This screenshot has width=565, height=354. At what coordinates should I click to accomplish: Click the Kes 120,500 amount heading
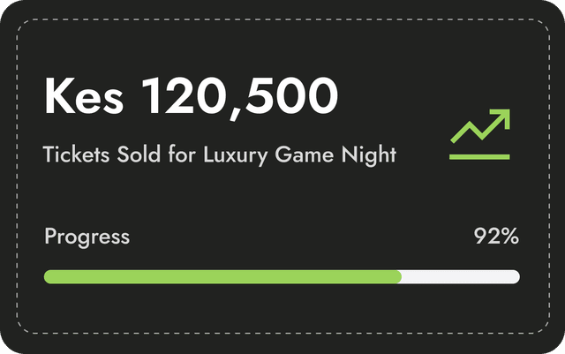(191, 96)
